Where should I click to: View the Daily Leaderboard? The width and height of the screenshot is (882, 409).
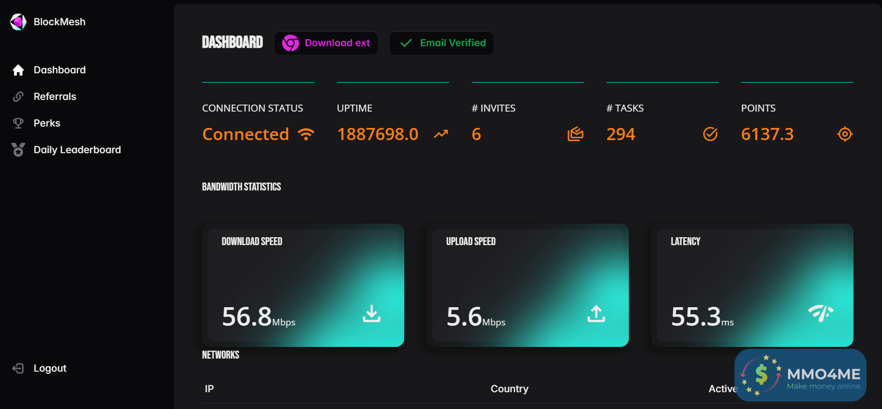click(77, 150)
